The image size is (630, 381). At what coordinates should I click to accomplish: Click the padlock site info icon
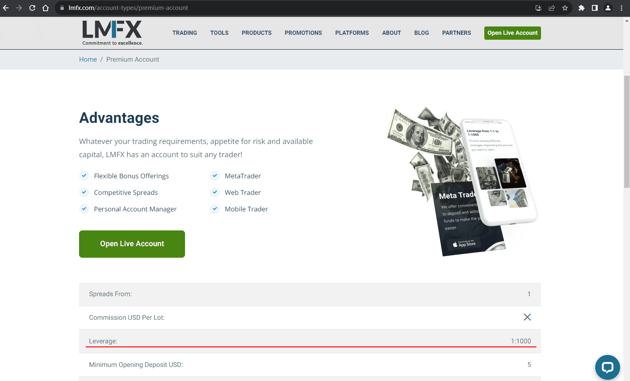tap(62, 8)
